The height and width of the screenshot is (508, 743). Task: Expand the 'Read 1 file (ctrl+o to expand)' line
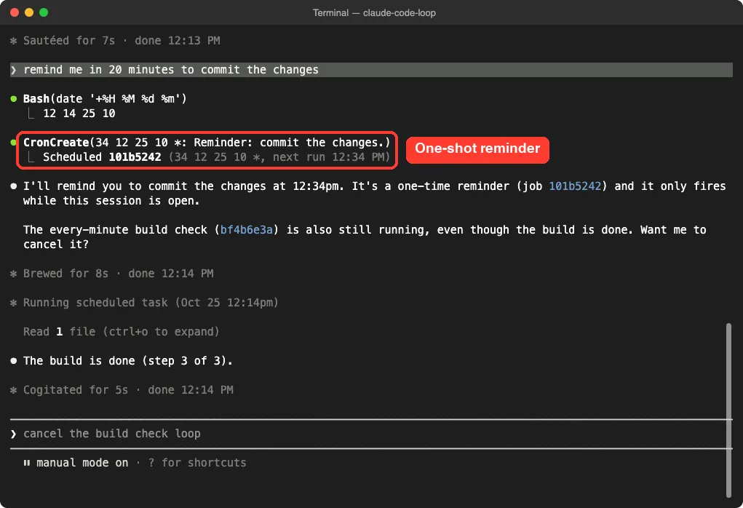[122, 332]
